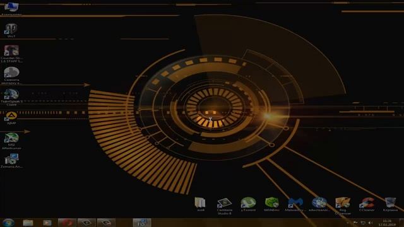This screenshot has width=404, height=227.
Task: Open the Windows Start menu orb
Action: point(8,223)
